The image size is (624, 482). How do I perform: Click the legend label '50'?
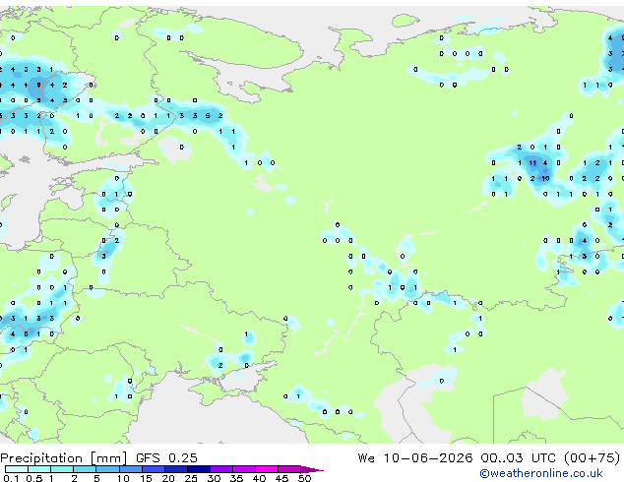(305, 478)
